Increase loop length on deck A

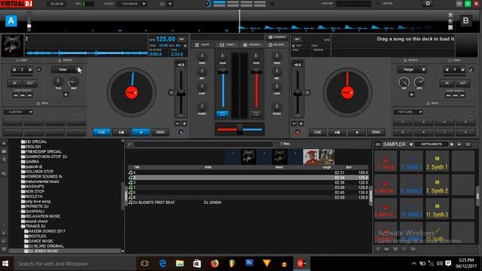click(30, 70)
